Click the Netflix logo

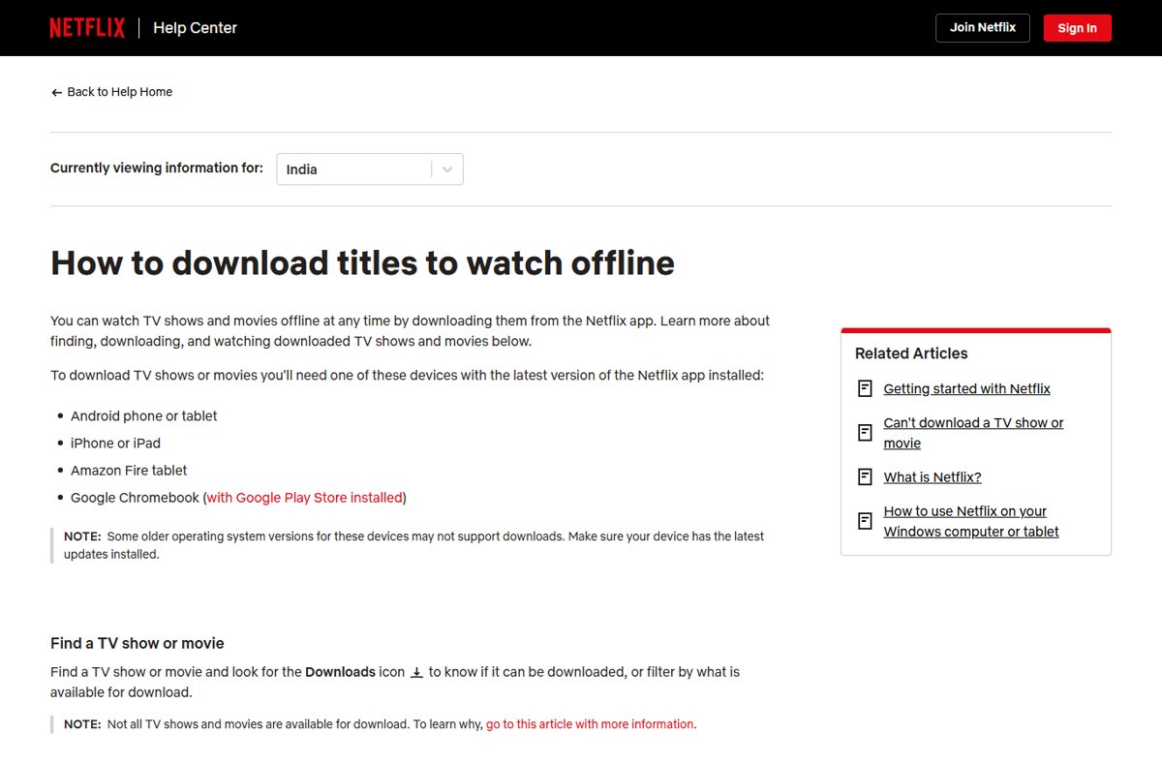(87, 28)
